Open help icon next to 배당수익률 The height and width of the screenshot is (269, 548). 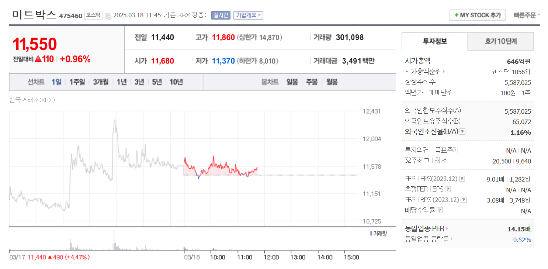click(439, 210)
